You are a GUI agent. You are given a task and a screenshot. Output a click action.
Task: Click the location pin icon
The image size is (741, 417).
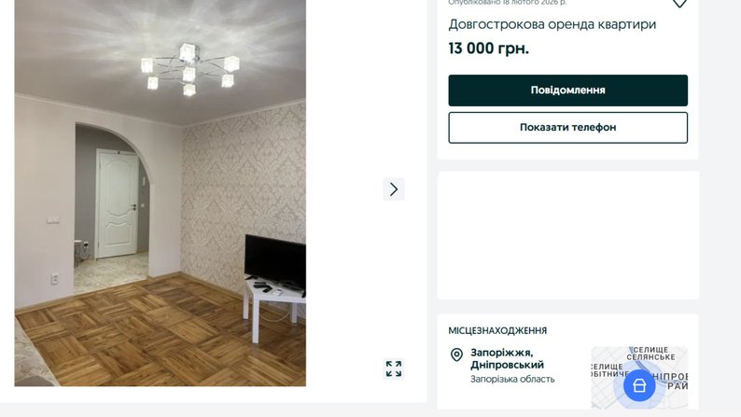point(456,354)
